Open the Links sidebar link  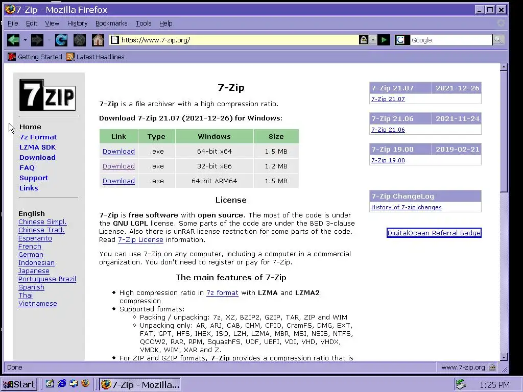click(29, 188)
